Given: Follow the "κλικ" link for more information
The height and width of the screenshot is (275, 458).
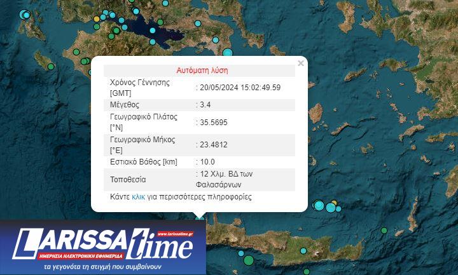Looking at the screenshot, I should click(138, 197).
